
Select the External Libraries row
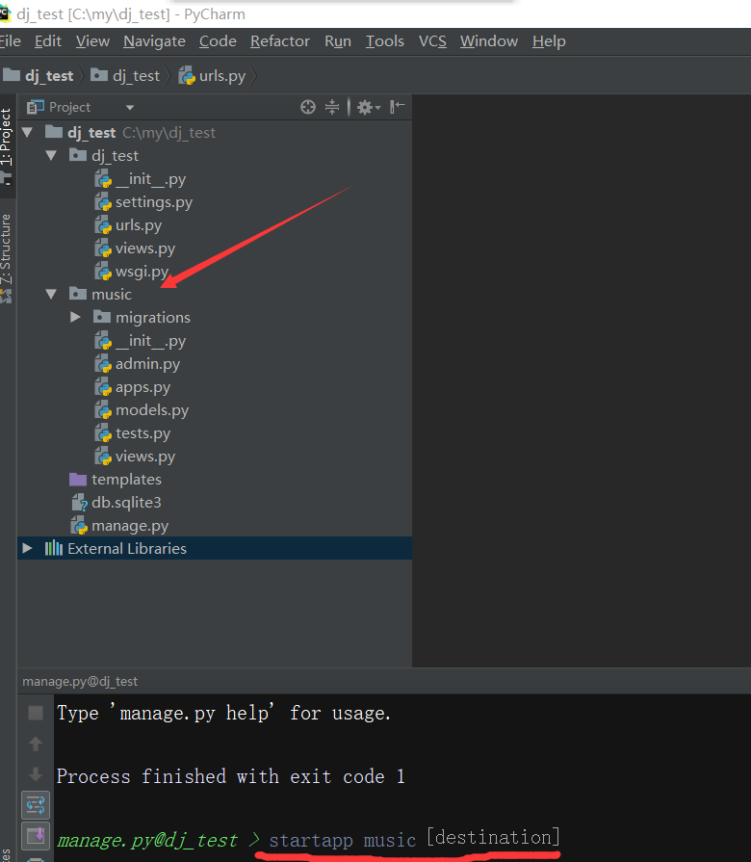coord(215,548)
